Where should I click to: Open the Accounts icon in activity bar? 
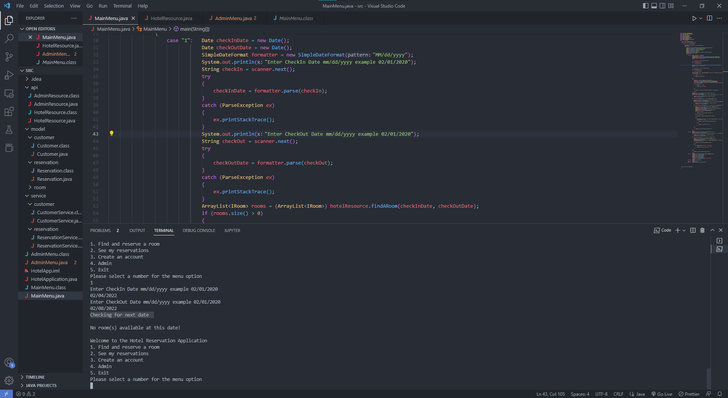[x=9, y=363]
